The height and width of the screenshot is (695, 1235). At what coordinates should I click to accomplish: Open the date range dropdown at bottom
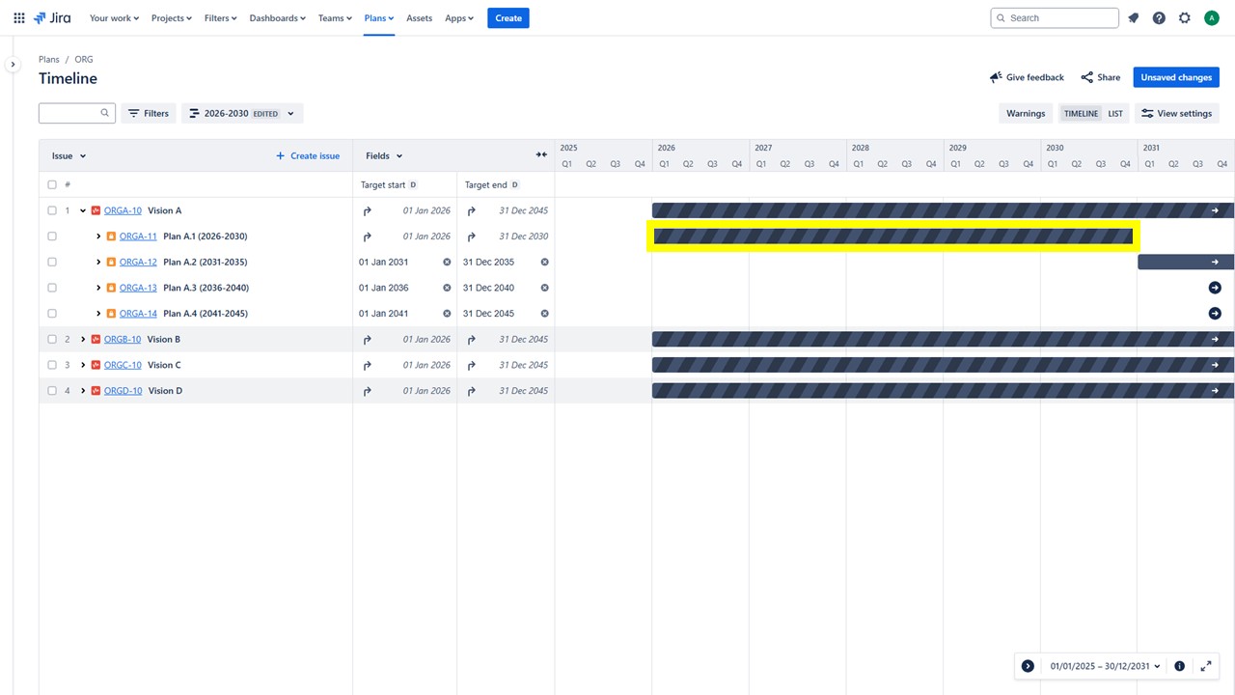point(1105,666)
